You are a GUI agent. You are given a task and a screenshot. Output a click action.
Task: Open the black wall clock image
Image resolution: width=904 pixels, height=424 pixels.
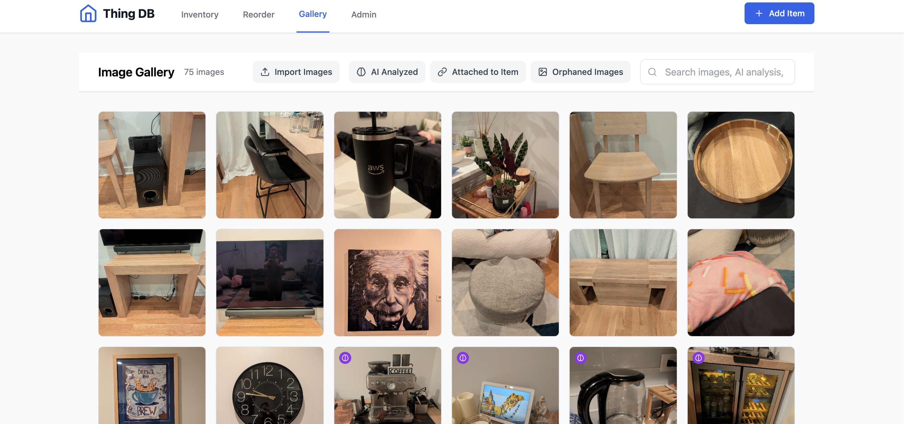(270, 385)
